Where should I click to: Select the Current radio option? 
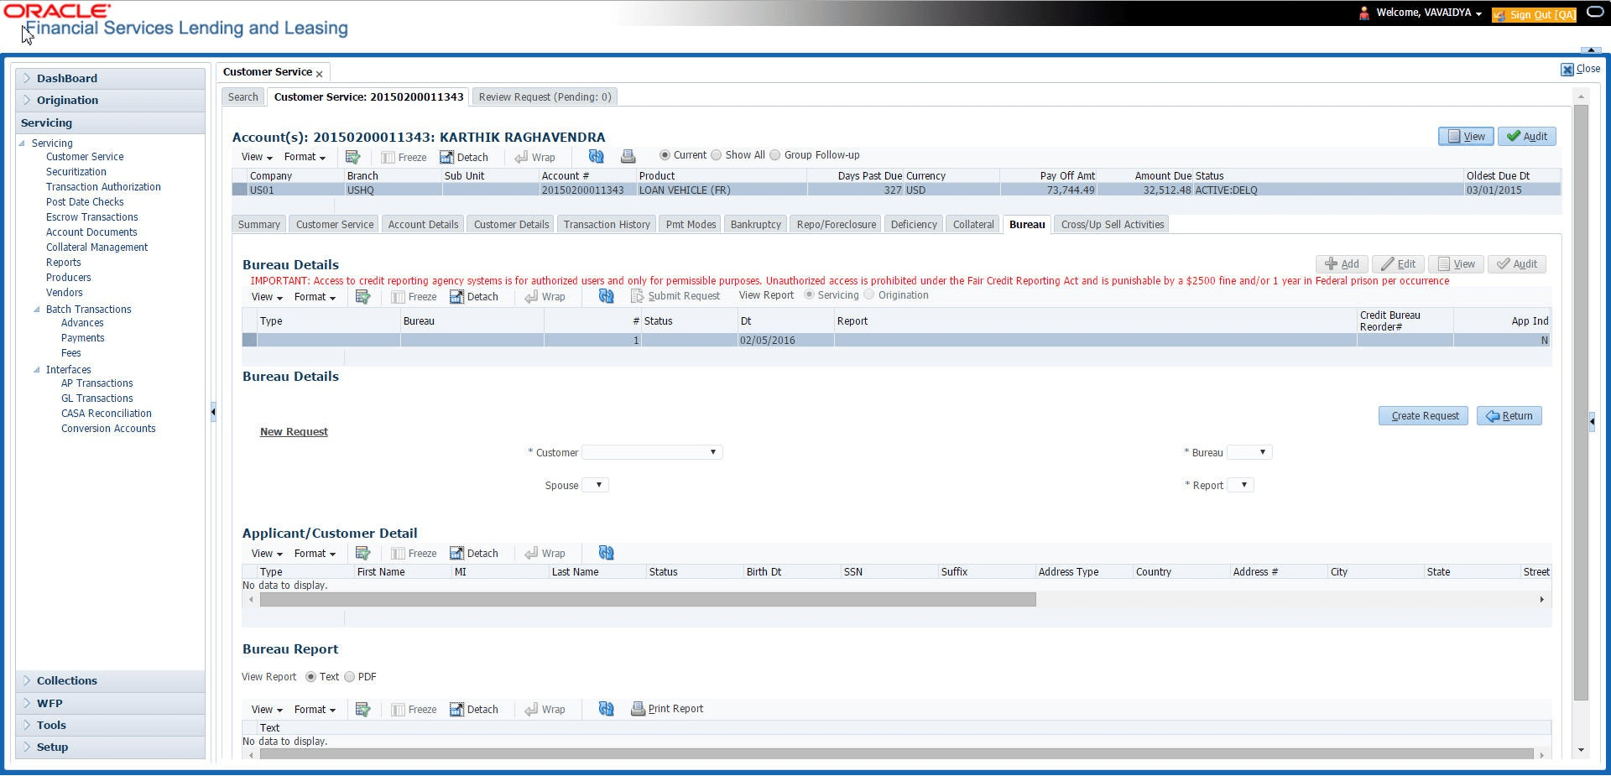665,155
